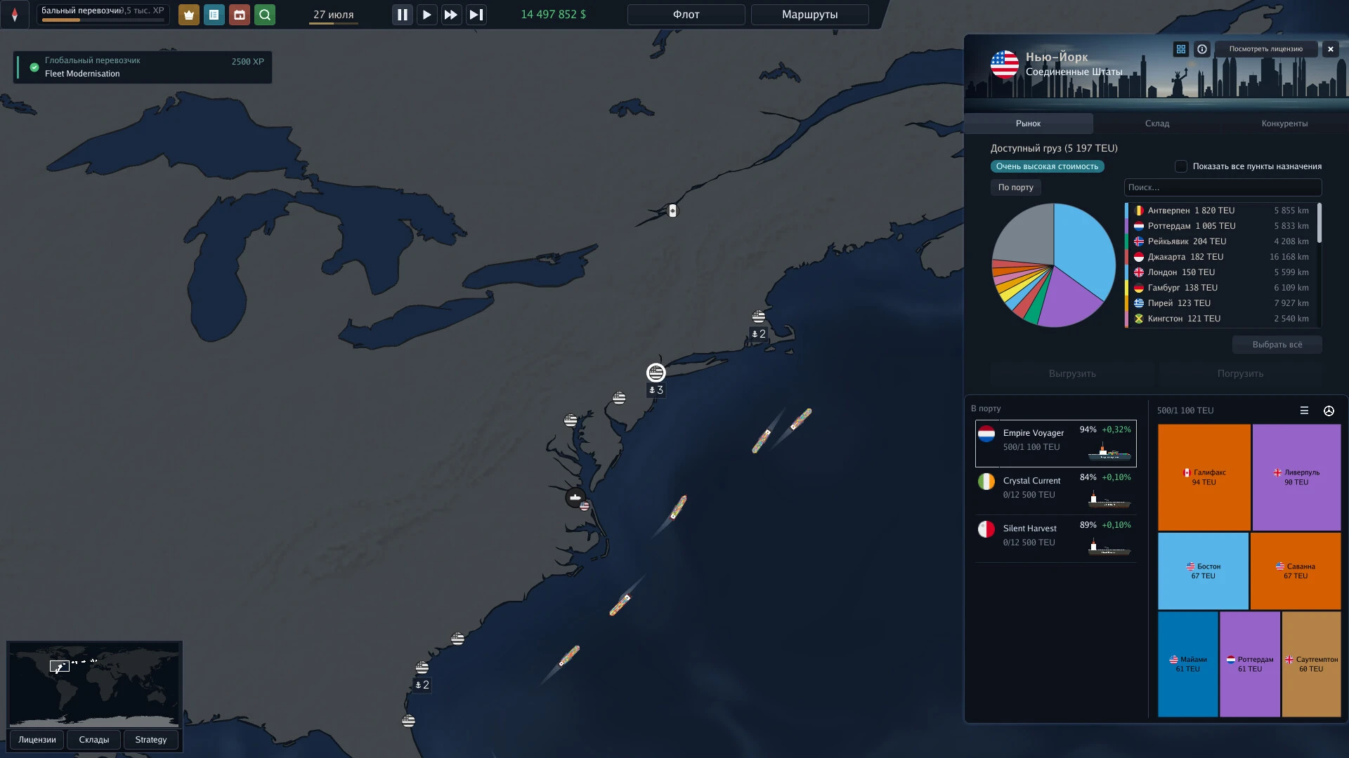This screenshot has width=1349, height=758.
Task: Click the purple Ливерпуль 90 TEU cargo block
Action: pos(1296,477)
